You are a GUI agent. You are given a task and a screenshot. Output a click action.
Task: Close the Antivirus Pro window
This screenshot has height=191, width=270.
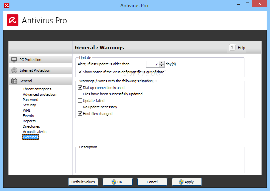[260, 4]
